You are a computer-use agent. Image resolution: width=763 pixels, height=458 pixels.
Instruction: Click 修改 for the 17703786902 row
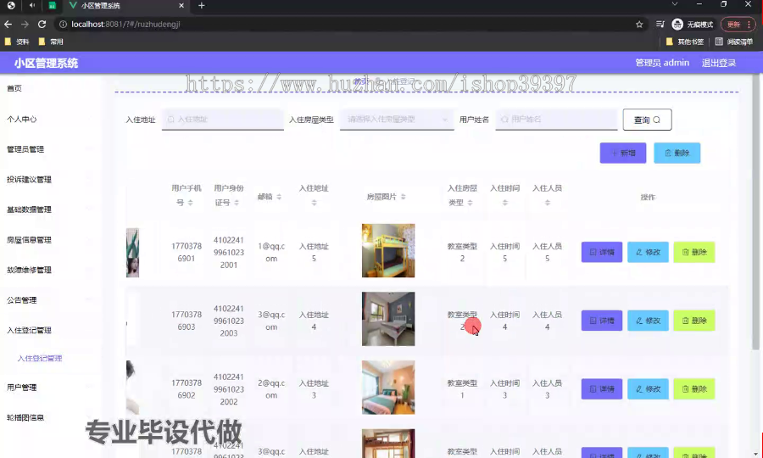648,389
